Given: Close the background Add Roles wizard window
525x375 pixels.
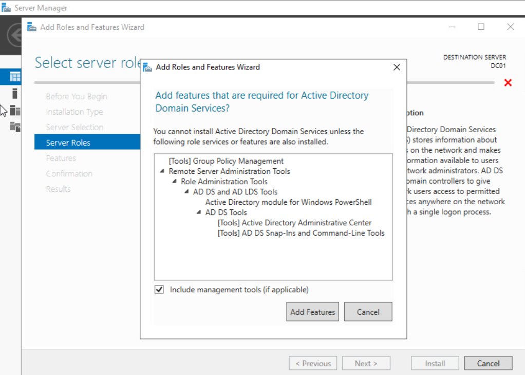Looking at the screenshot, I should click(x=510, y=27).
